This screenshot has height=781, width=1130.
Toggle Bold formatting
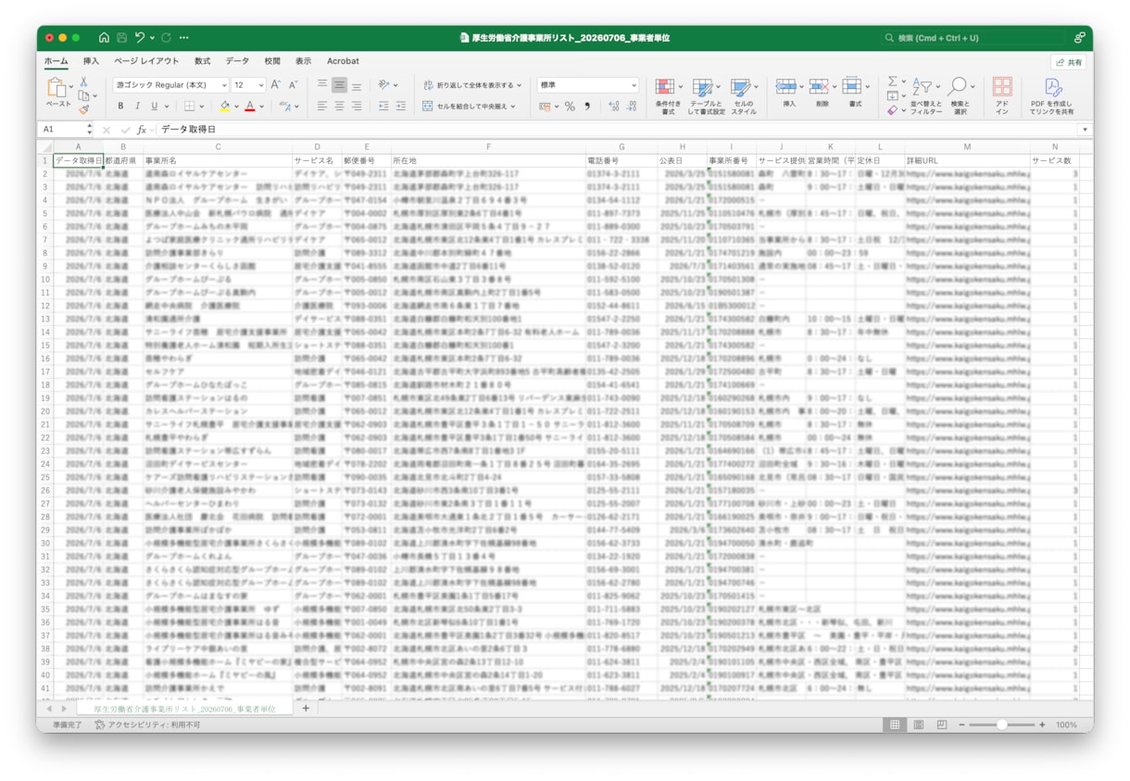pos(120,107)
